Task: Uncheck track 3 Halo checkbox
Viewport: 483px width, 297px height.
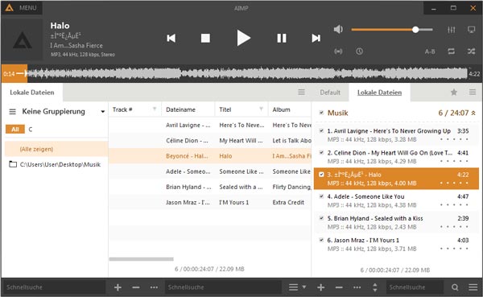Action: (321, 175)
